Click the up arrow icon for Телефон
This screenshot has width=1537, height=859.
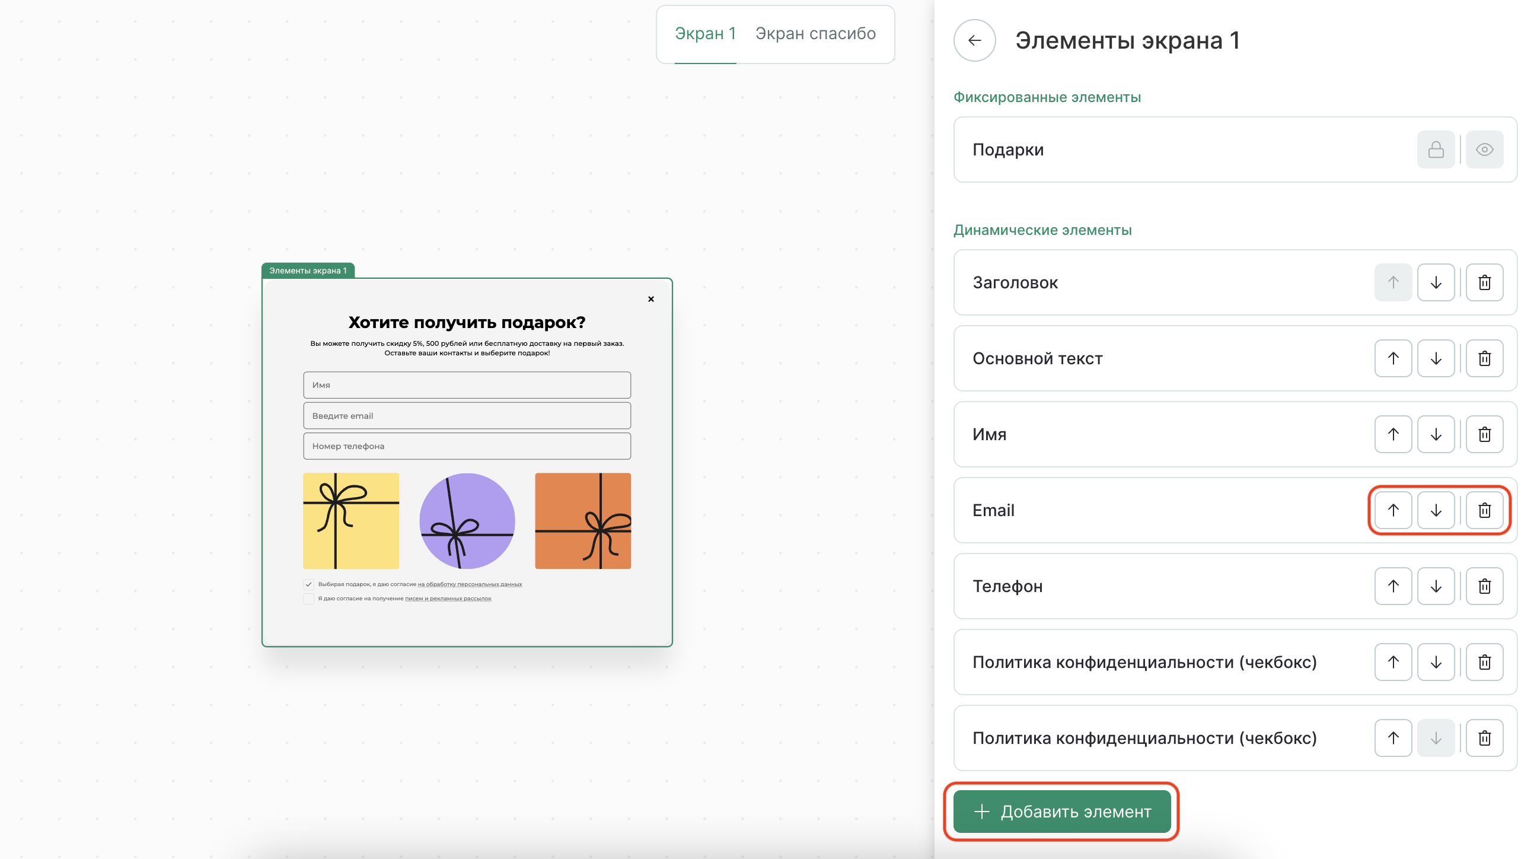(1393, 586)
